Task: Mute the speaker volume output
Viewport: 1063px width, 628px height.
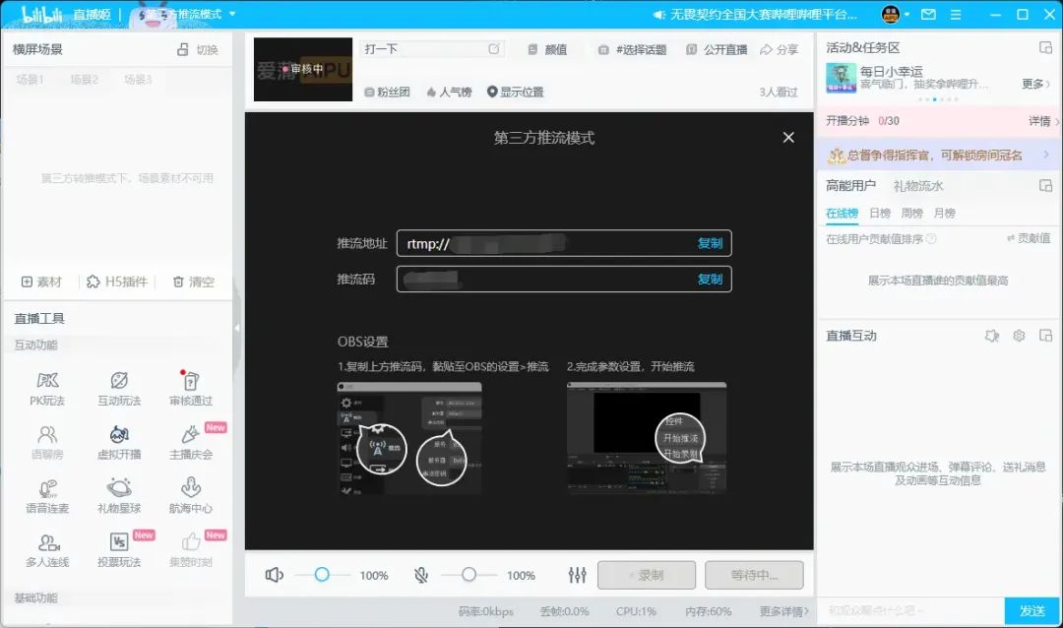Action: click(x=274, y=575)
